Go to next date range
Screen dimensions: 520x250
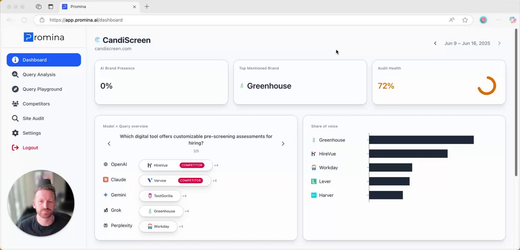[499, 43]
